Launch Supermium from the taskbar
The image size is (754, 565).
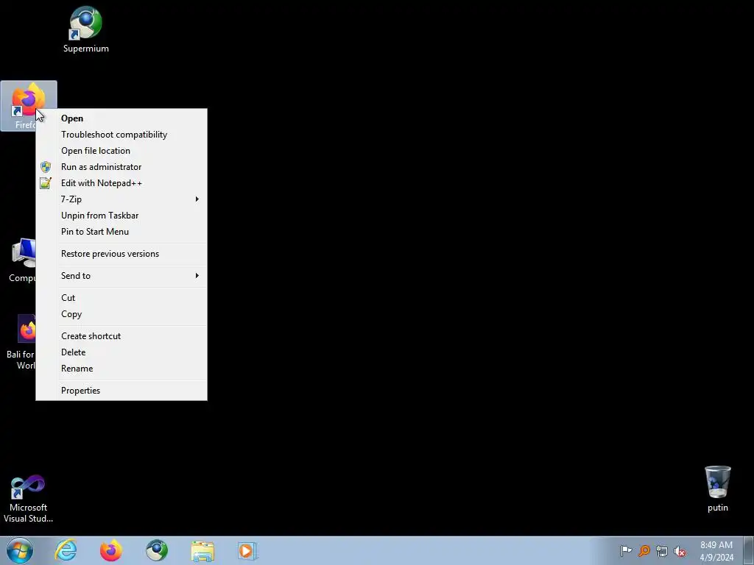point(157,550)
